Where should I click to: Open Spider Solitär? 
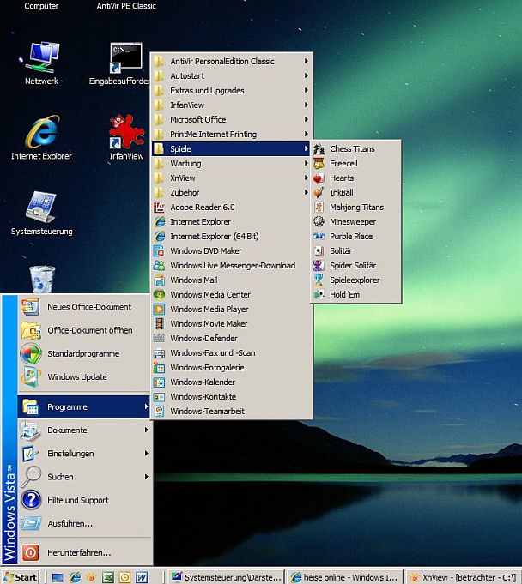coord(355,265)
